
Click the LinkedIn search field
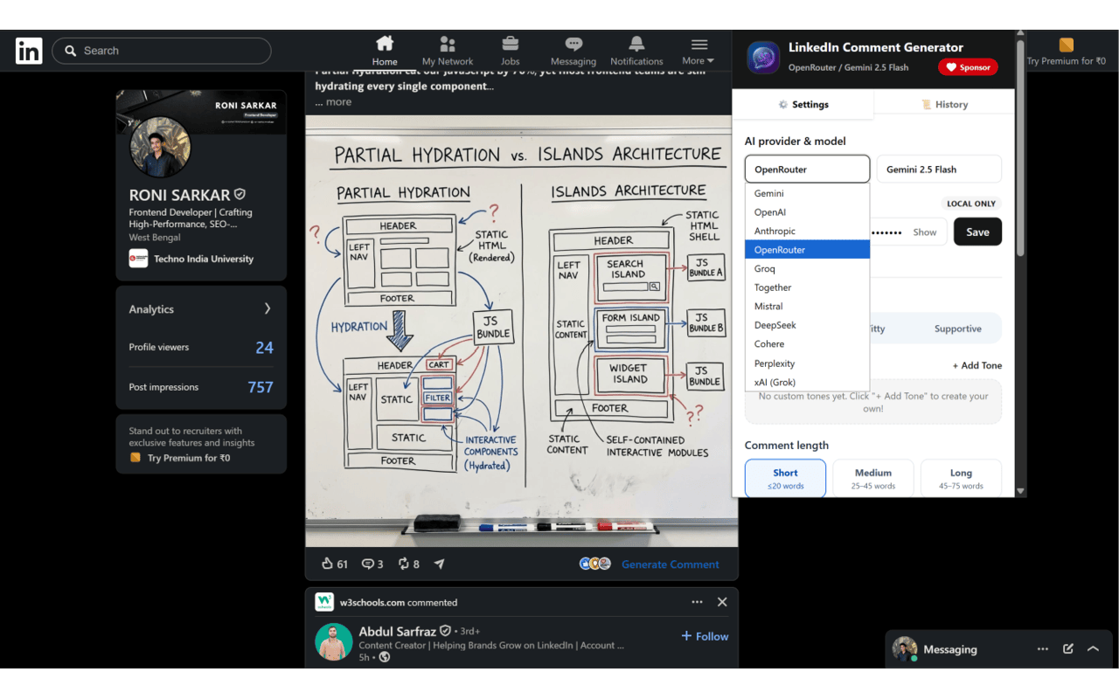(162, 51)
